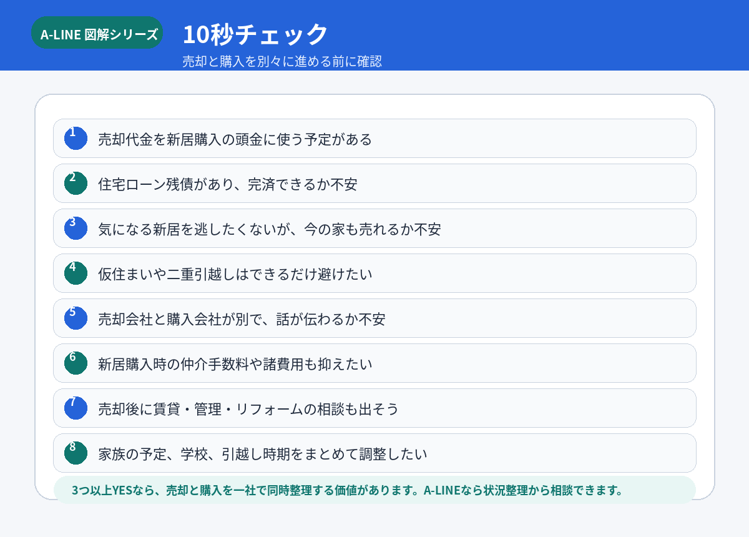749x537 pixels.
Task: Click the green note starting 3つ以上YESなら
Action: click(x=374, y=490)
